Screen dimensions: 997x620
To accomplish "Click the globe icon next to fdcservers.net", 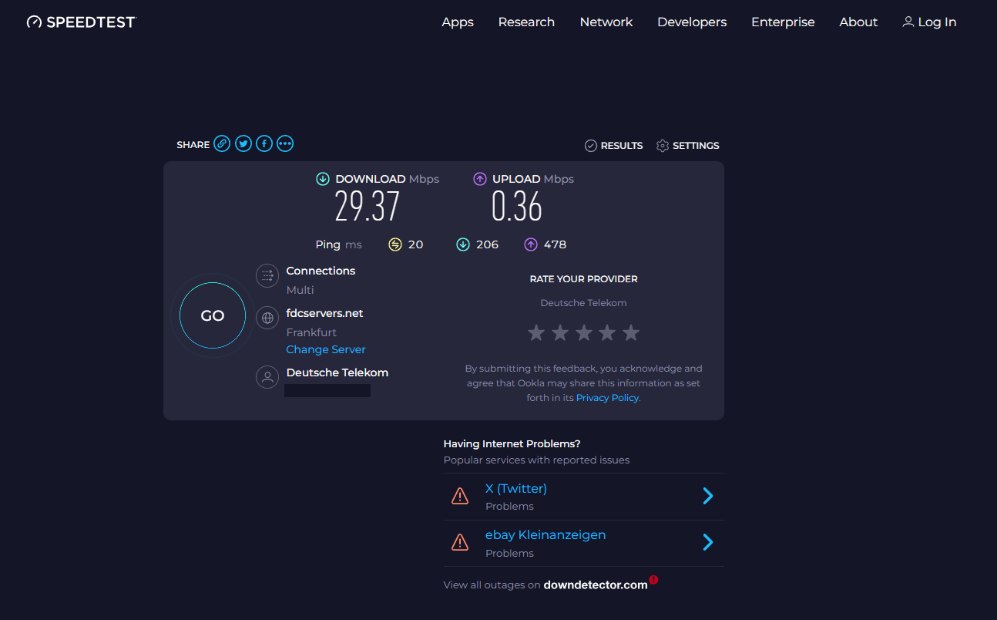I will tap(267, 318).
